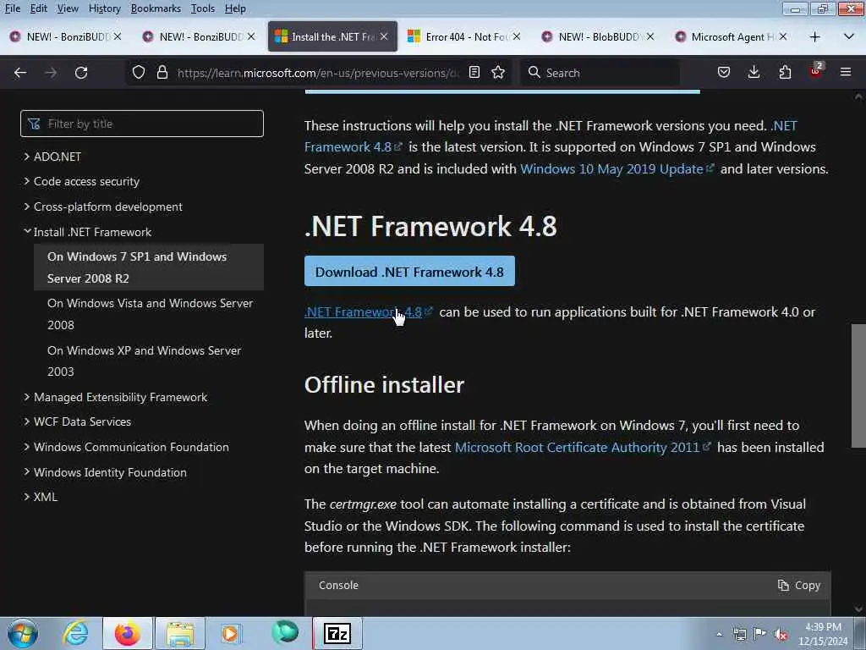Open Windows Start menu orb

click(23, 633)
